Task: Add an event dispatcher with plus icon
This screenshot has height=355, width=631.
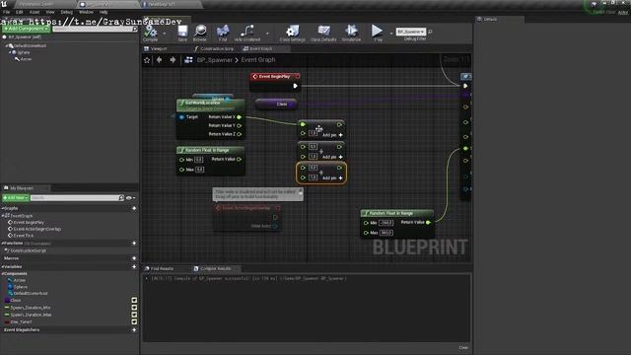Action: tap(134, 330)
